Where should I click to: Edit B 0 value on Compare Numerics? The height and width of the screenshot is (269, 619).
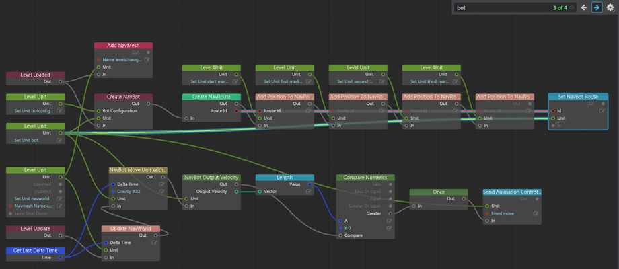point(390,228)
